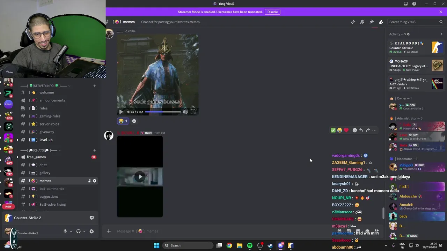Forward the message via arrow icon
The image size is (447, 251).
[368, 130]
